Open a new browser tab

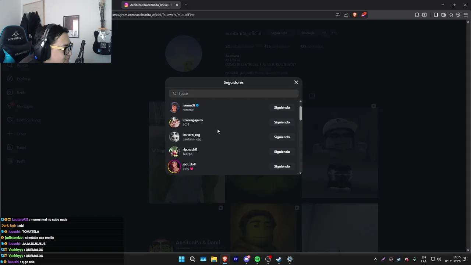[186, 5]
